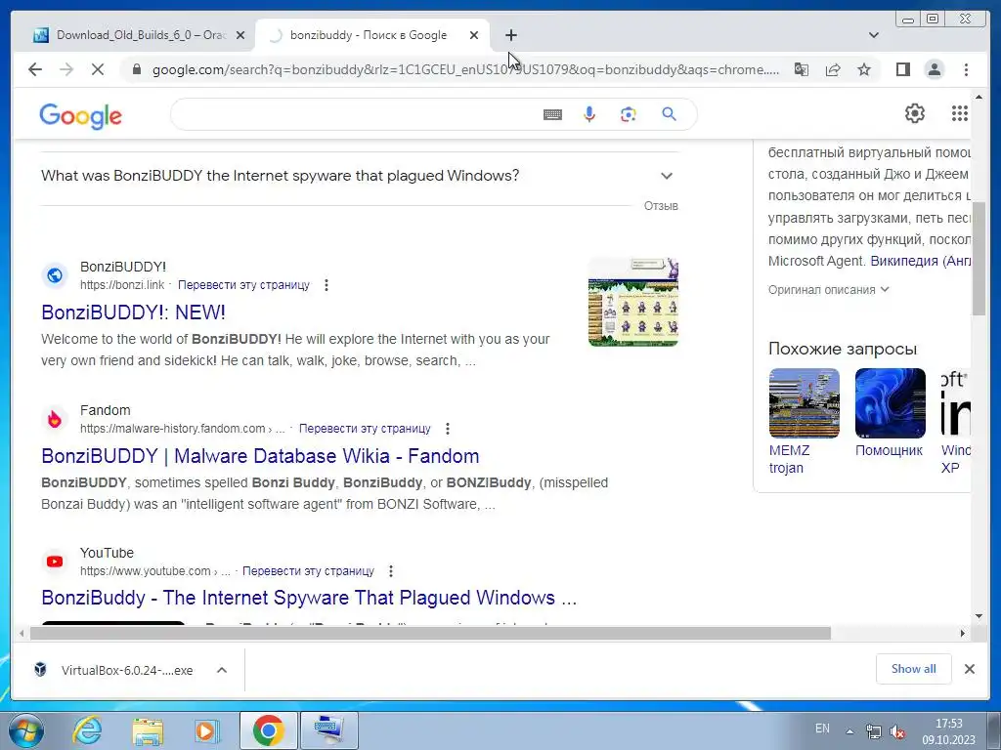Open more options for YouTube result
Screen dimensions: 1001x750
[391, 571]
